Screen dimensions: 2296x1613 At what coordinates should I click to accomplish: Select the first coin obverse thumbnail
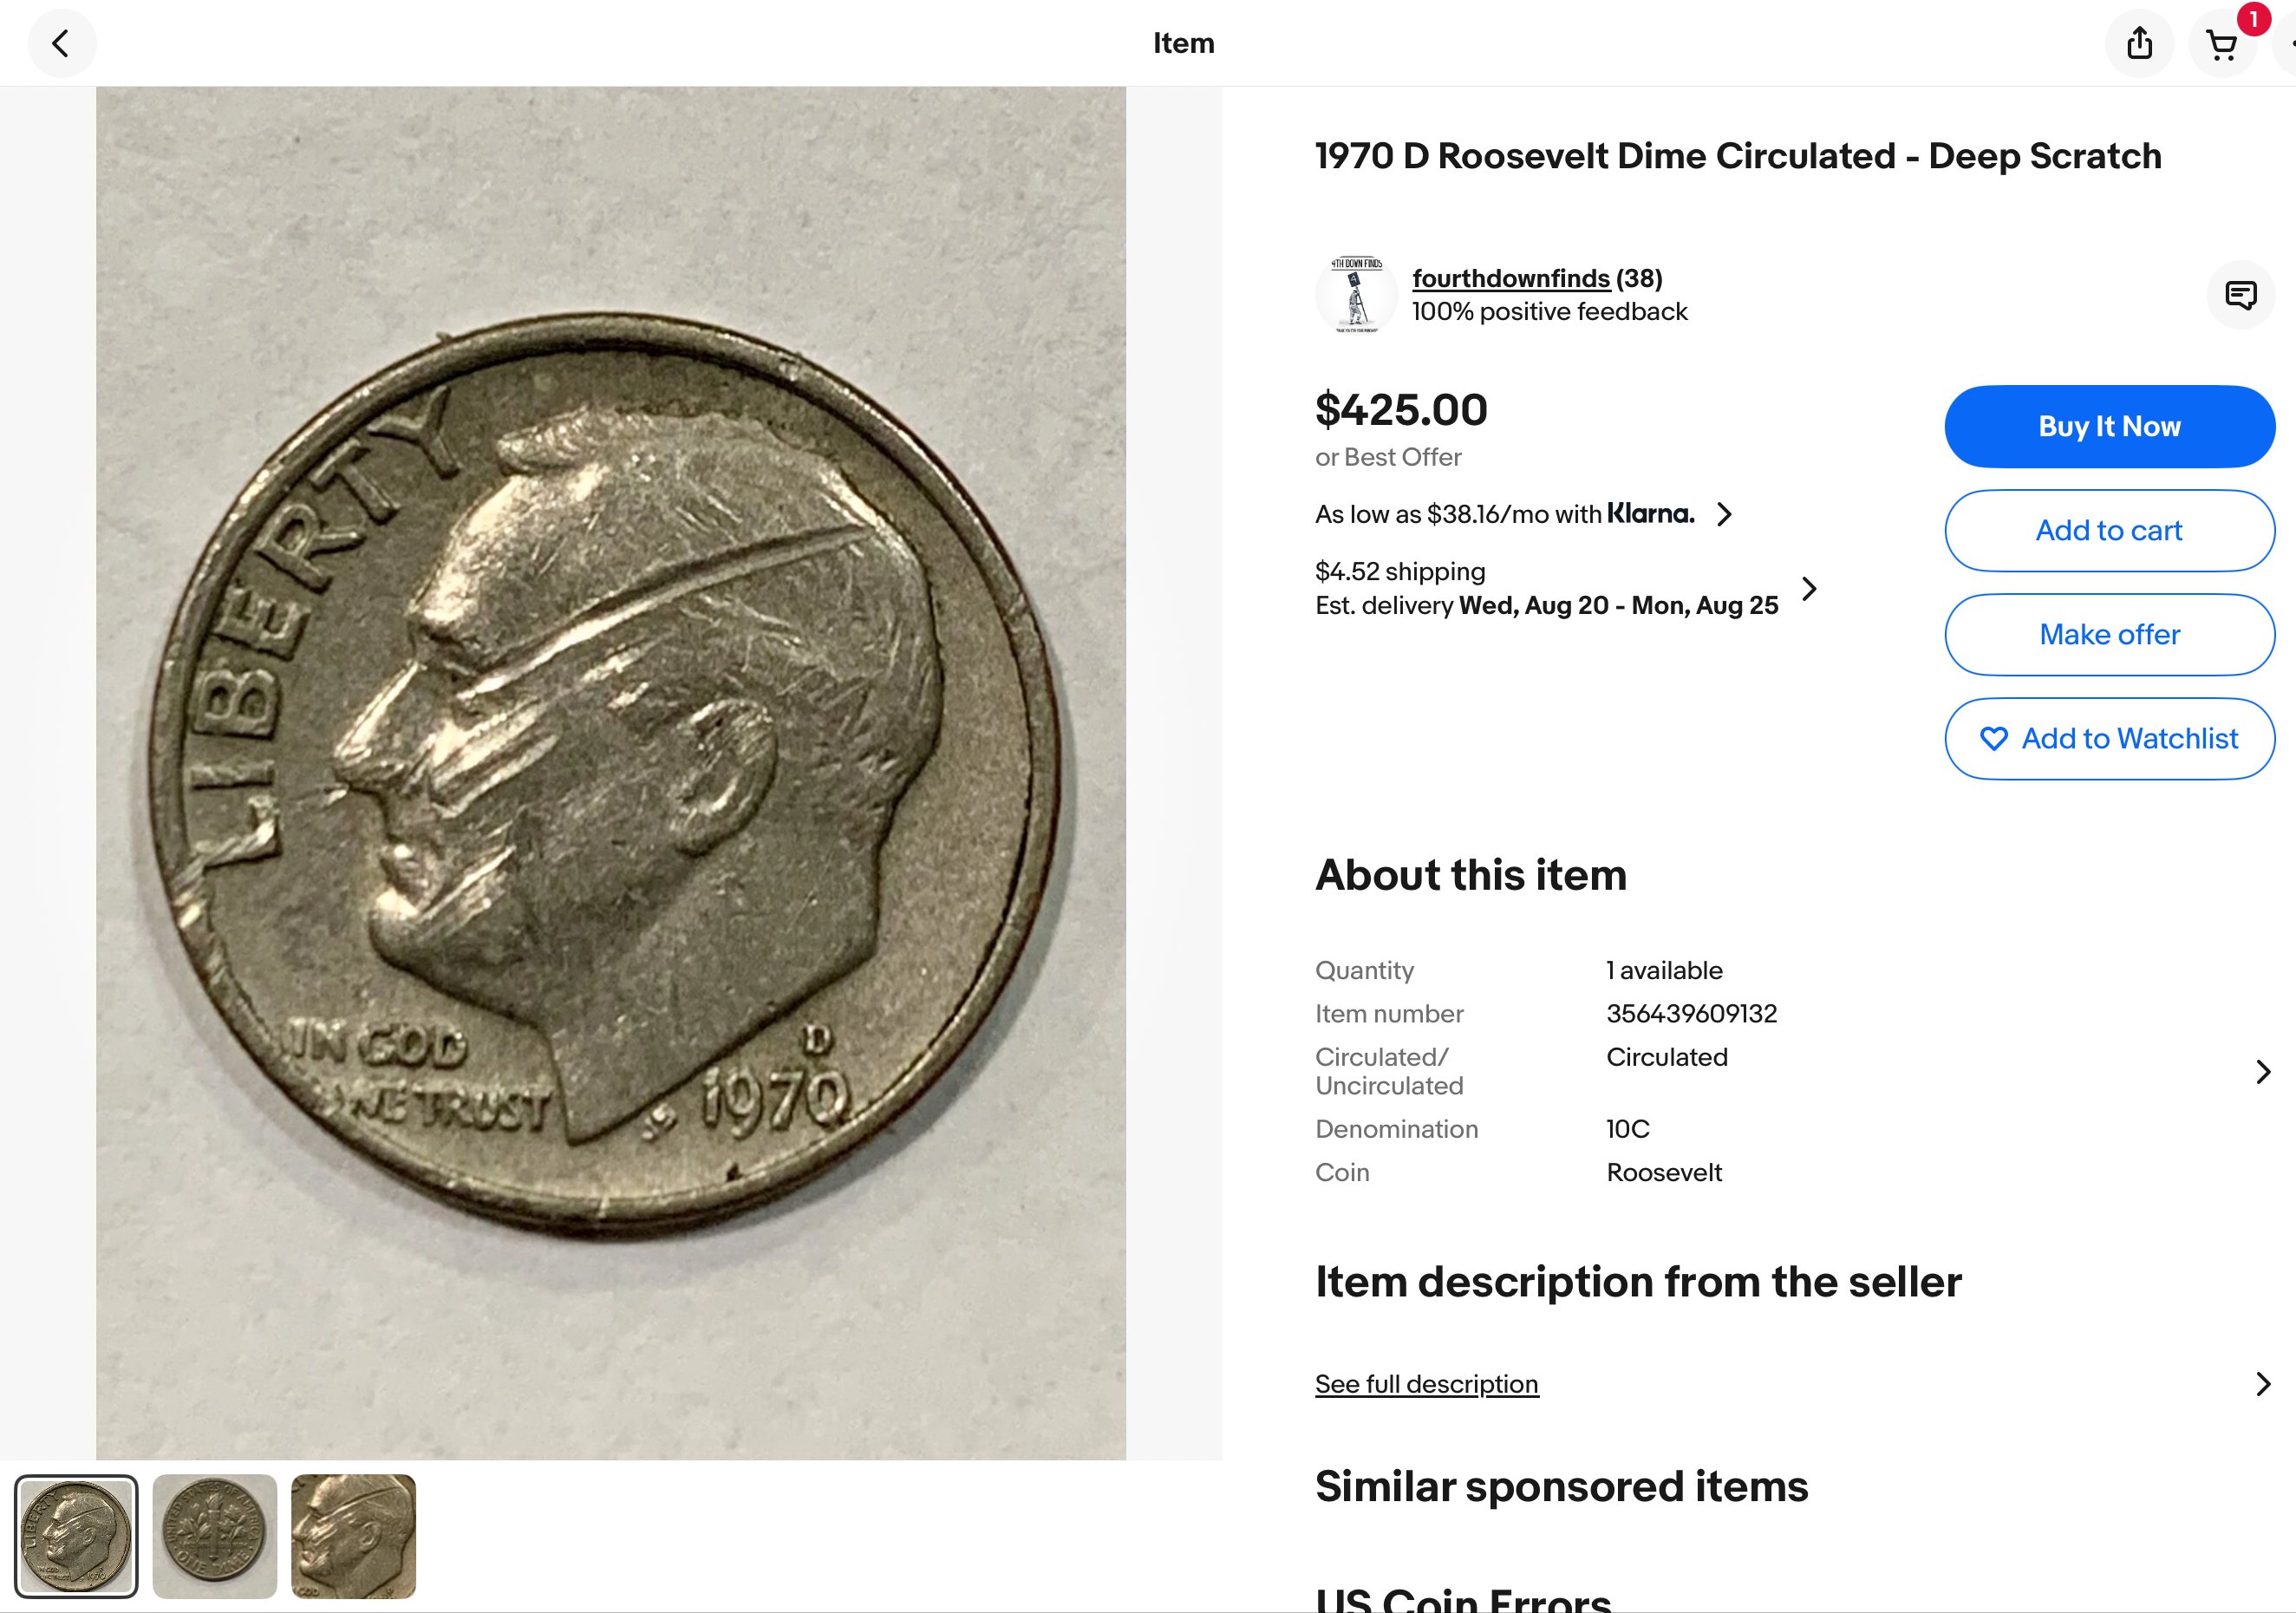coord(76,1536)
